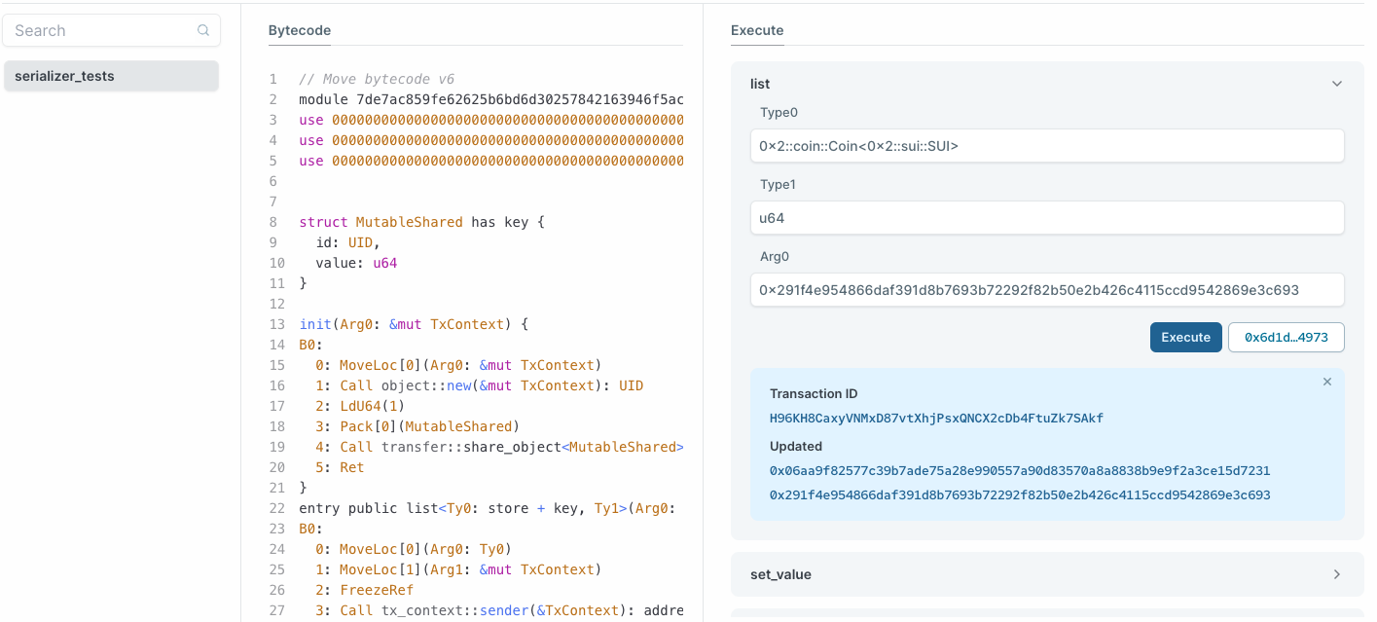The width and height of the screenshot is (1377, 622).
Task: Edit the Type0 input field
Action: [1047, 146]
